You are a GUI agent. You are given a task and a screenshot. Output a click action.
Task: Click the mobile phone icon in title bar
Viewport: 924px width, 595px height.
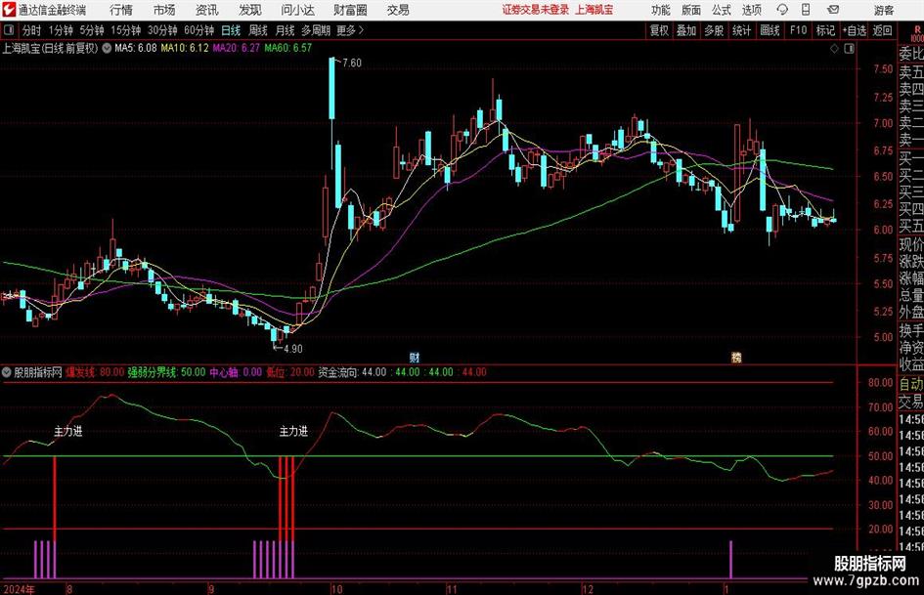(805, 10)
